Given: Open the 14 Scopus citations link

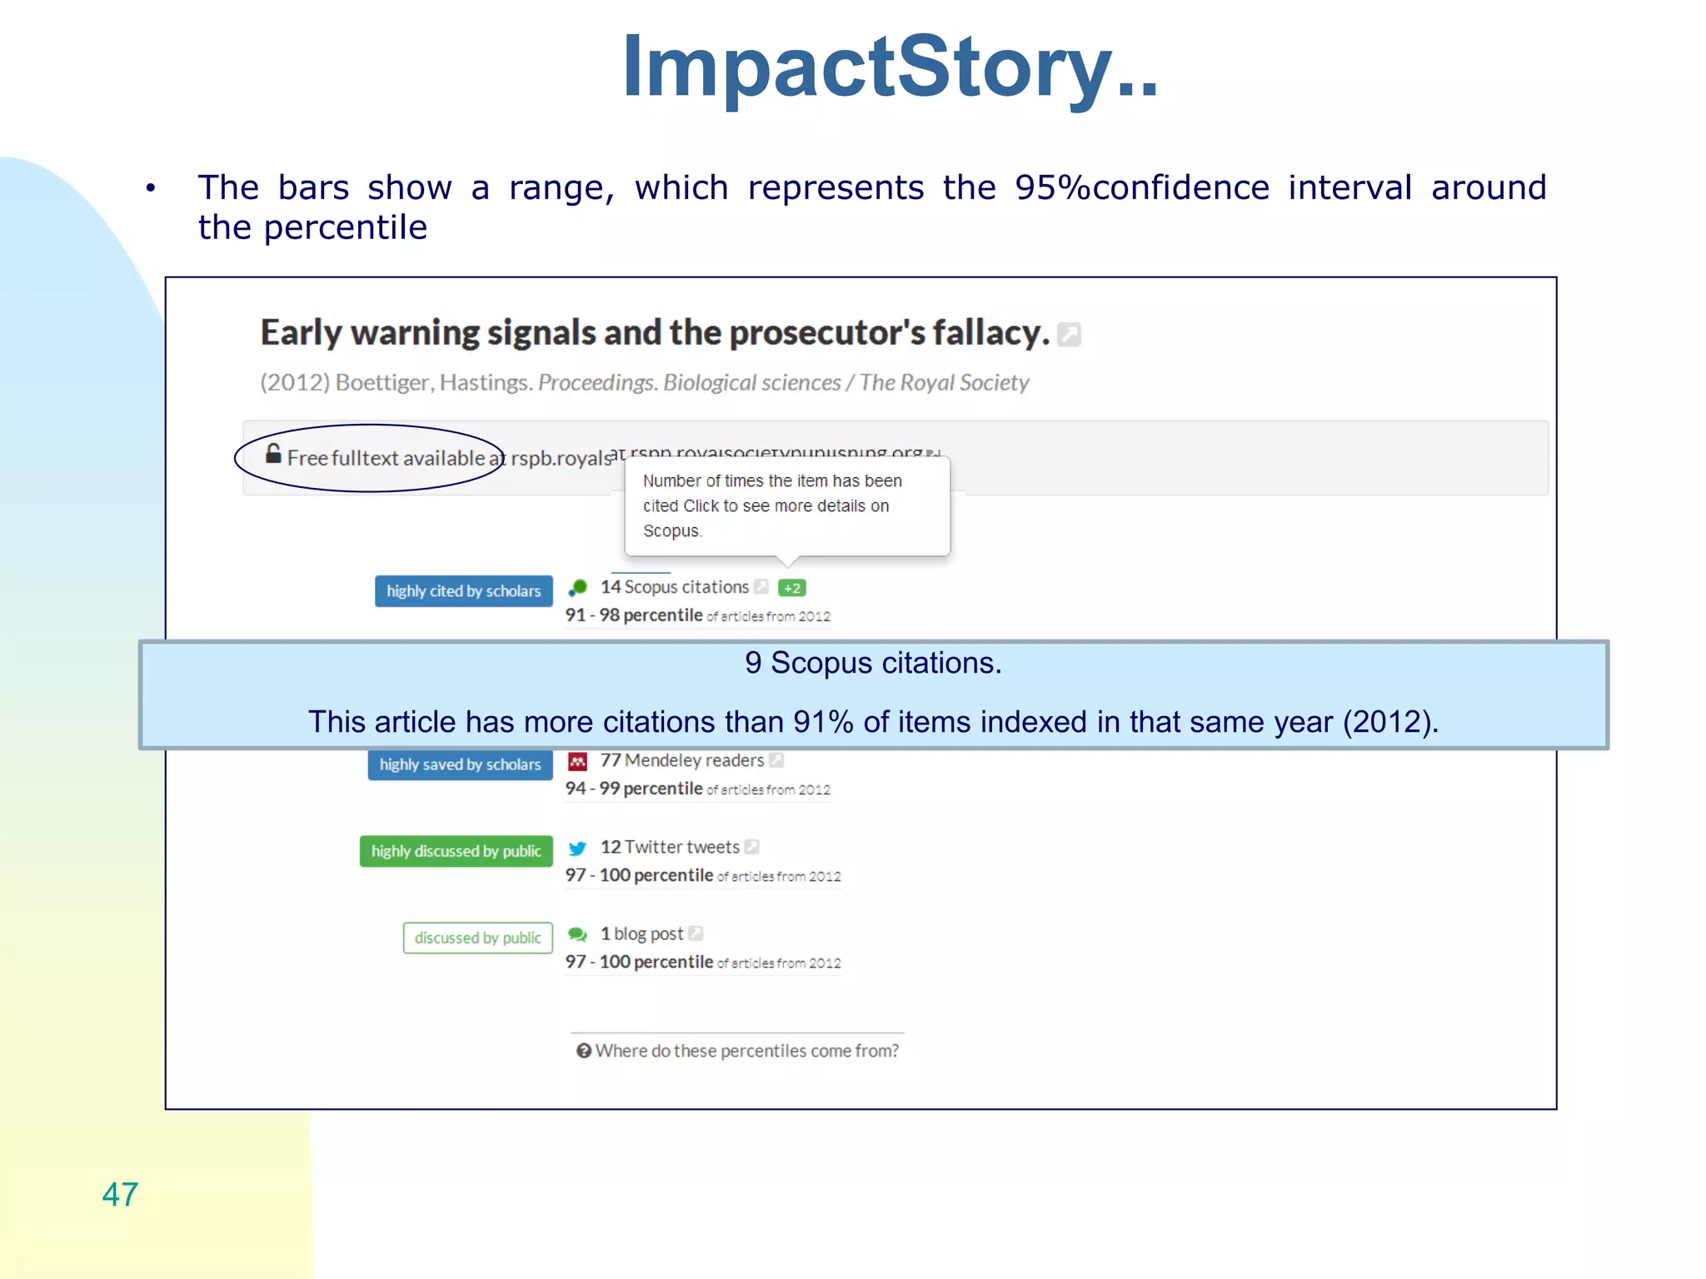Looking at the screenshot, I should click(675, 587).
